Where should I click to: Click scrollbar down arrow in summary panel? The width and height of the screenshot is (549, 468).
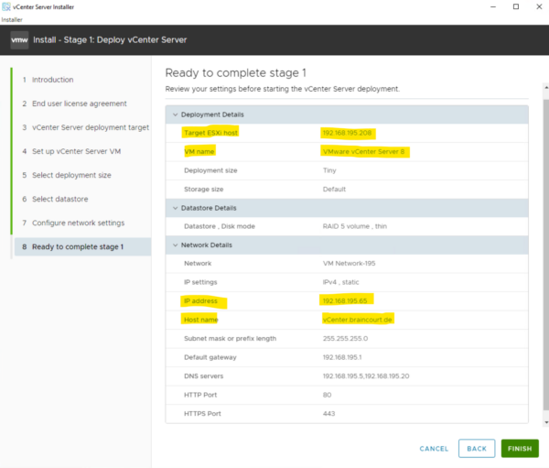pos(546,422)
